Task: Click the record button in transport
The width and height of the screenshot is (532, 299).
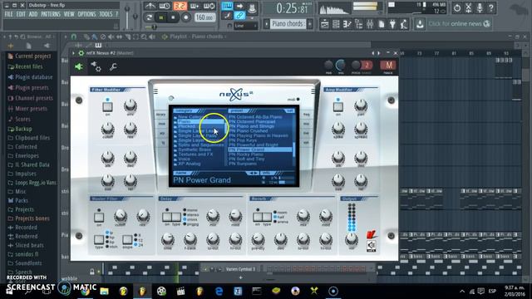Action: click(185, 17)
